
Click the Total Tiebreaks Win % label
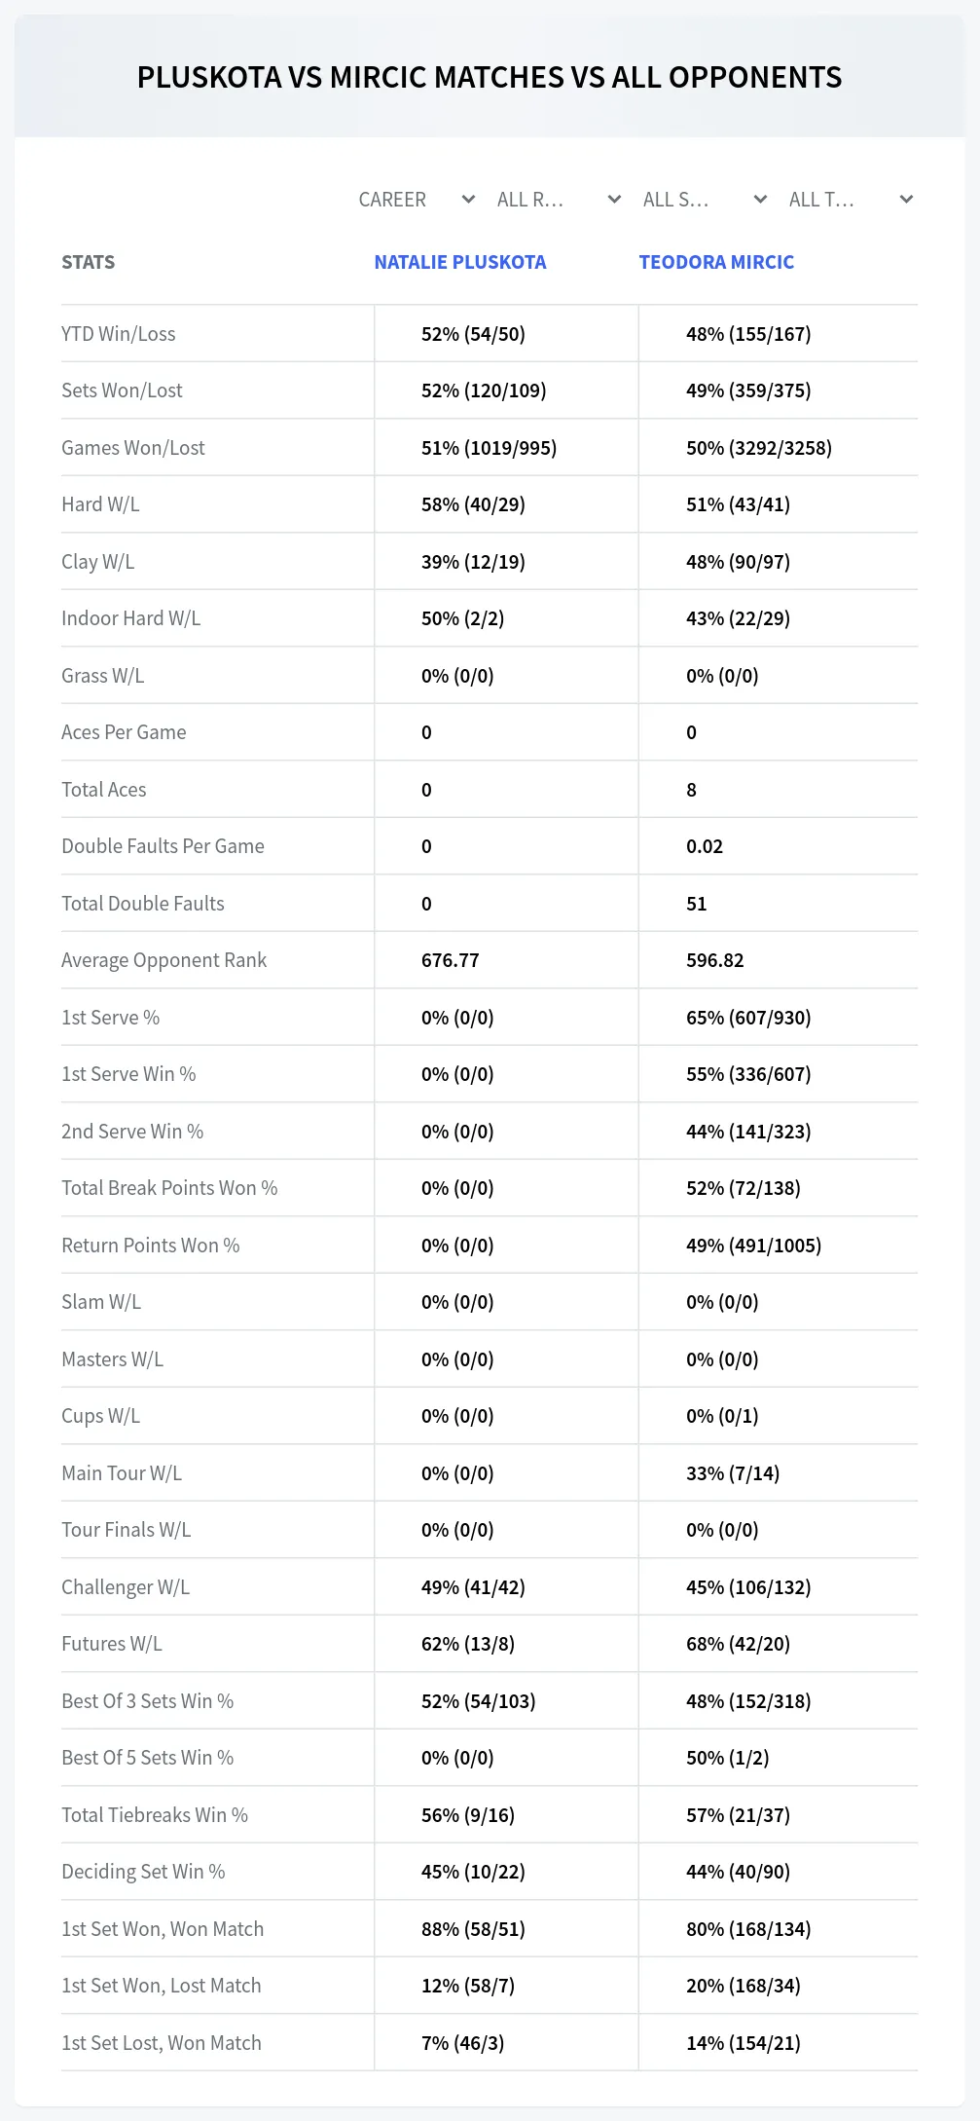pos(155,1815)
